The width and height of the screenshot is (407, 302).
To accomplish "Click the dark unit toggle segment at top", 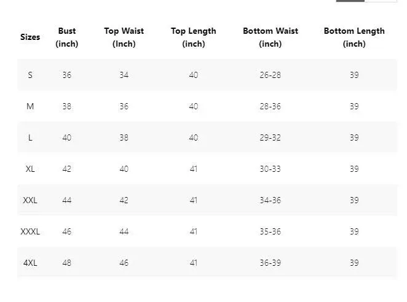I will [350, 1].
